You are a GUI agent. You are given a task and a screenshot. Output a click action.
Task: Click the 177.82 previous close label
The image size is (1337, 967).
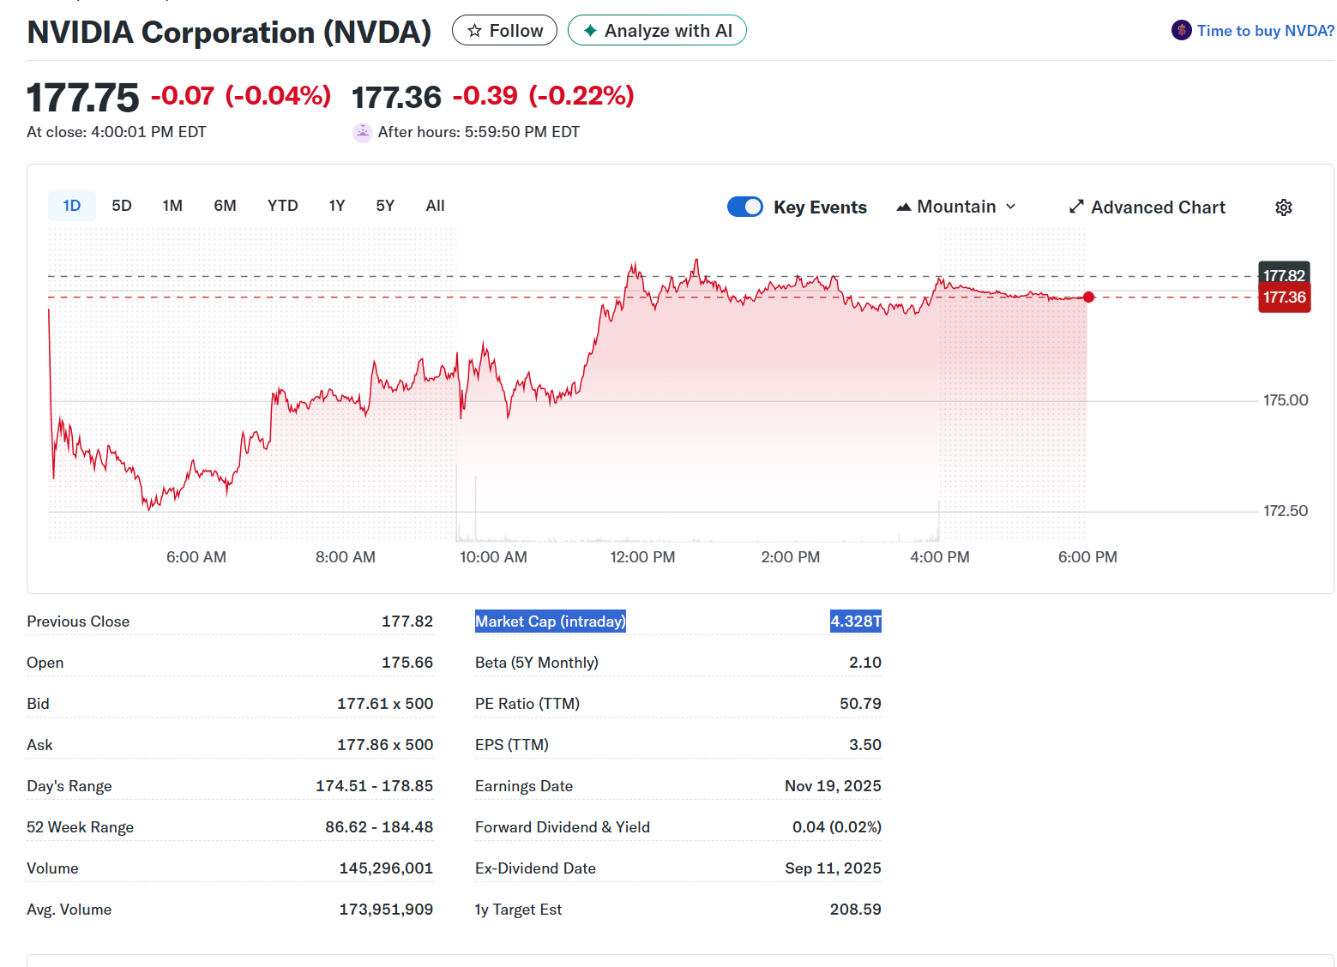coord(1284,273)
